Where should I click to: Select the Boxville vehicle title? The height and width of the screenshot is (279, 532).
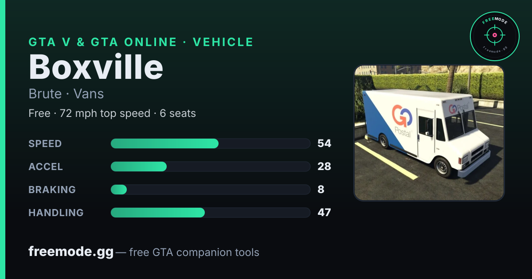pos(96,67)
